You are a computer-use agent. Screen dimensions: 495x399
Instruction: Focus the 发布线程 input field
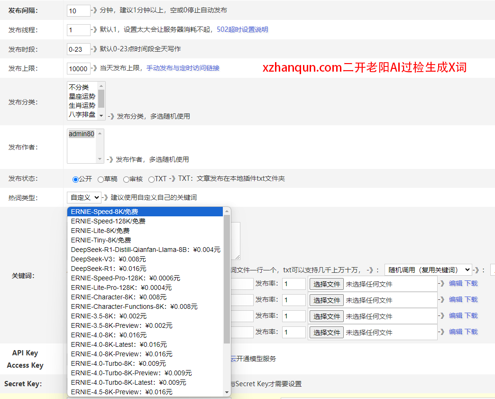pyautogui.click(x=79, y=30)
